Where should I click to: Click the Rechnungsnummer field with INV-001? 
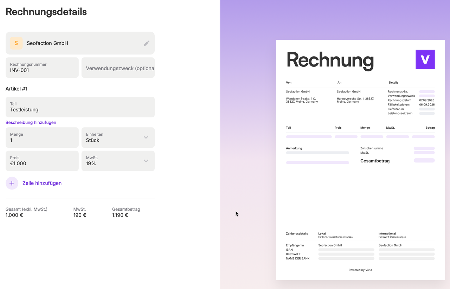coord(42,68)
